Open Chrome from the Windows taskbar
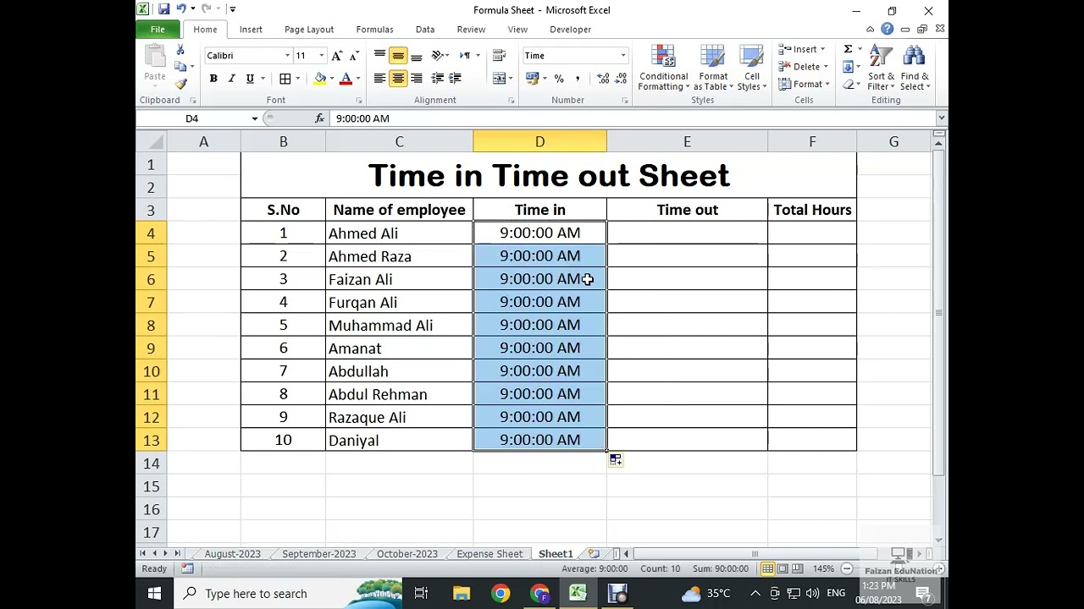The height and width of the screenshot is (609, 1084). [501, 594]
